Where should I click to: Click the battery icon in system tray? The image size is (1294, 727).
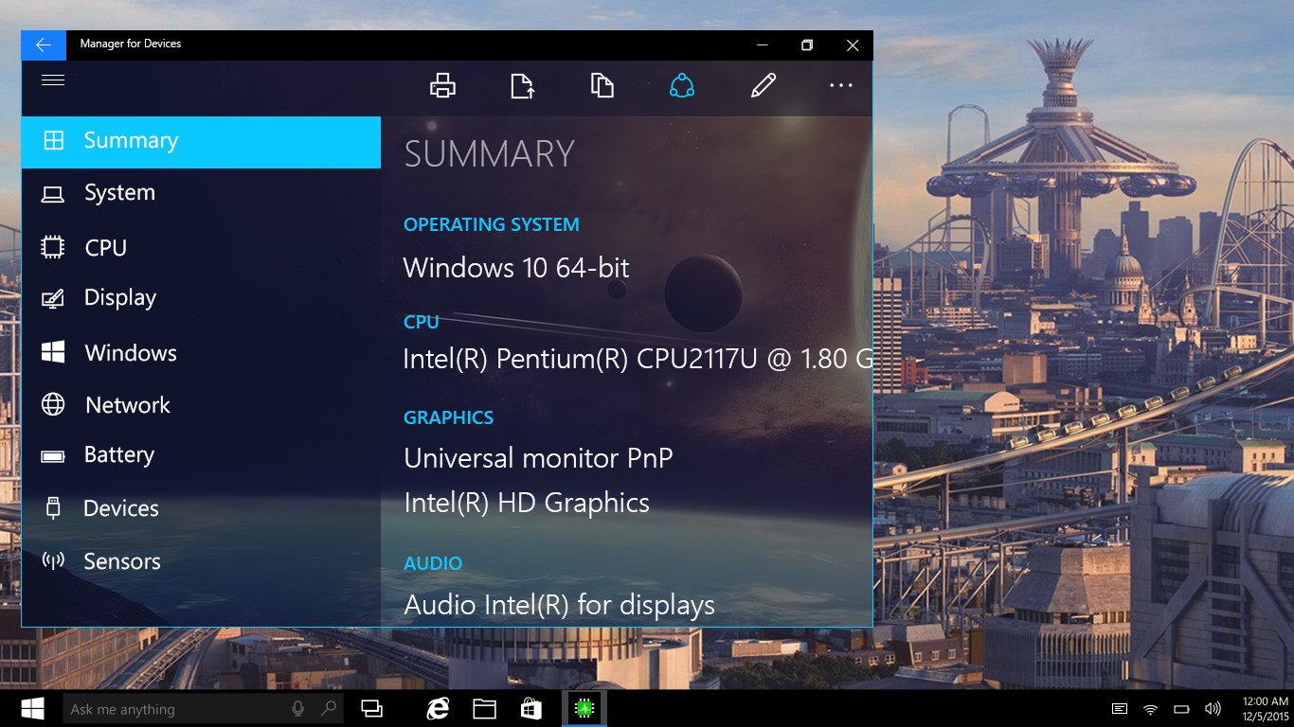point(1181,709)
